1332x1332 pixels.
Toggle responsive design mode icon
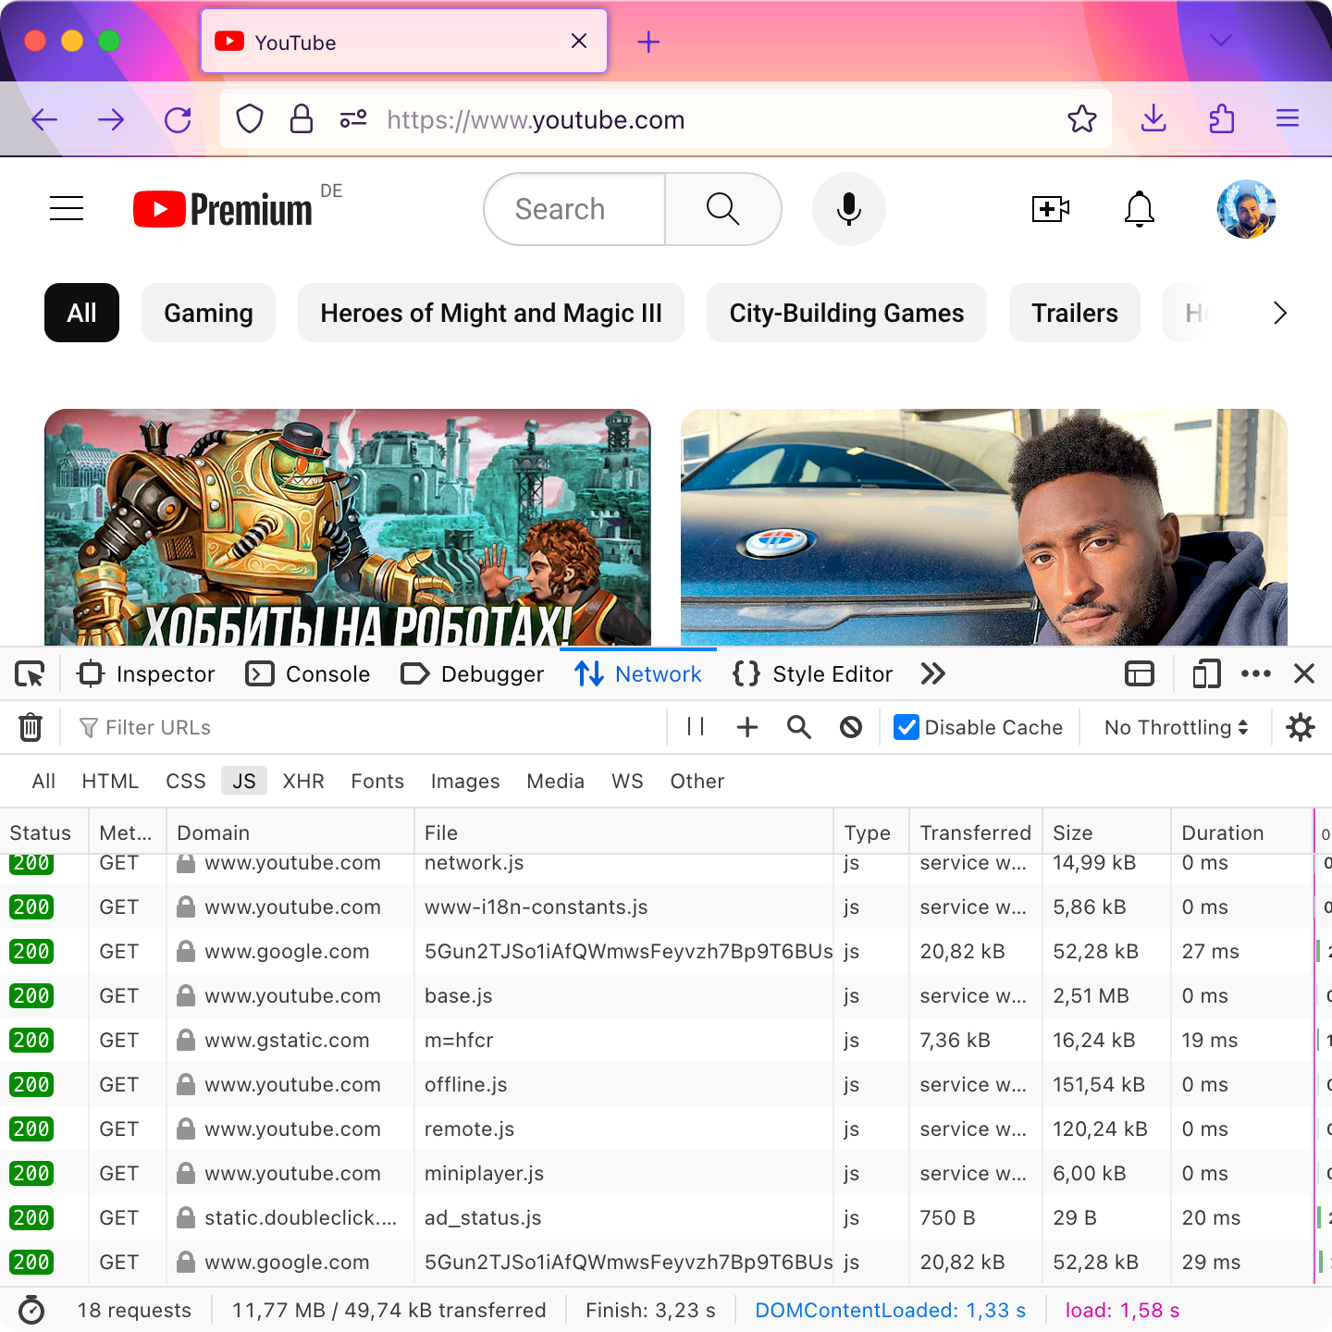(x=1206, y=674)
